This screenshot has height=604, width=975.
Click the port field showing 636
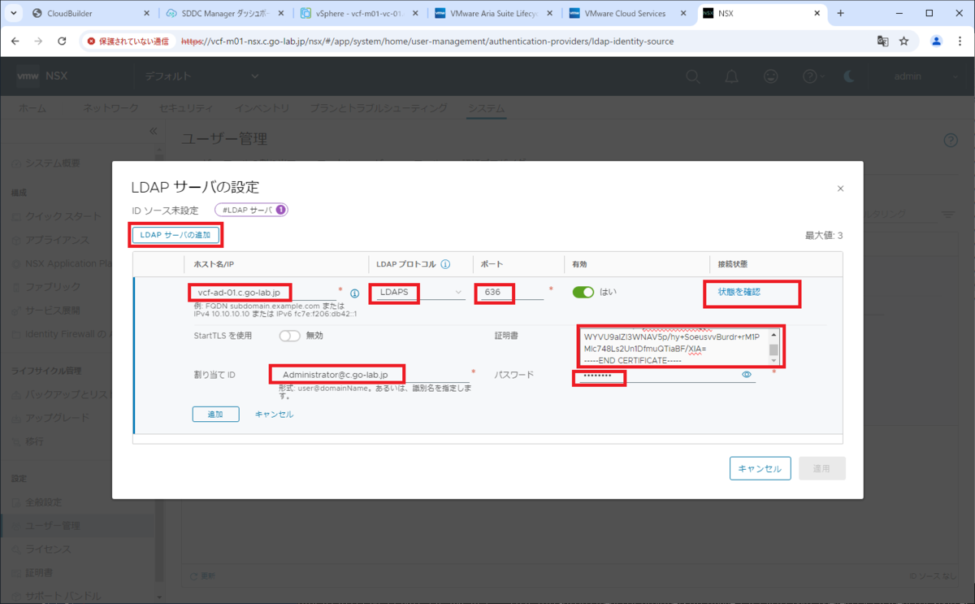(510, 293)
